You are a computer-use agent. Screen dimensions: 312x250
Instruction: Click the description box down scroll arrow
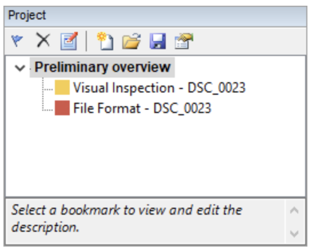pos(294,233)
